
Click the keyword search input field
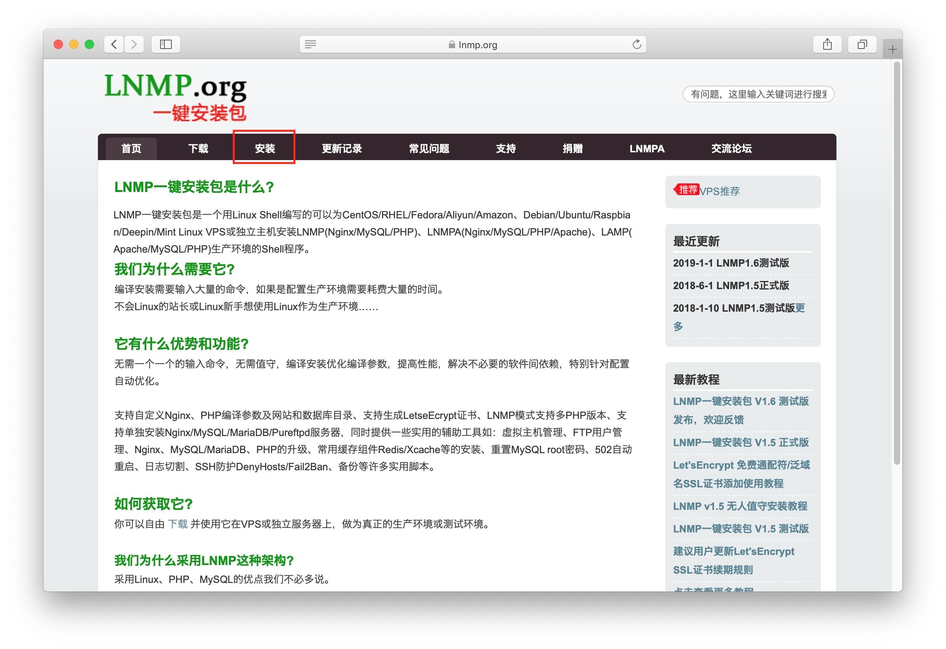(758, 94)
